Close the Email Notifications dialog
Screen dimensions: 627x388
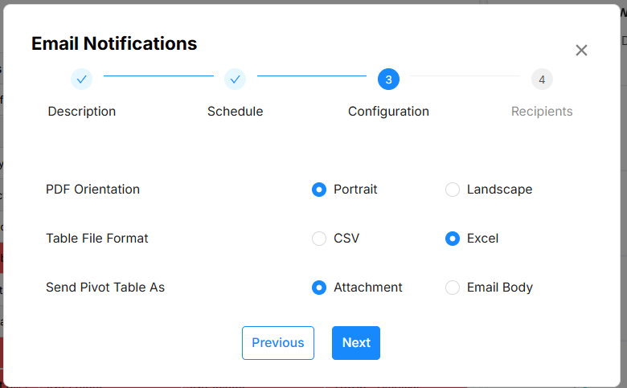[581, 50]
